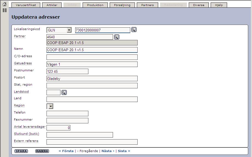Open the Varucertifikat menu
This screenshot has height=157, width=252.
point(26,5)
